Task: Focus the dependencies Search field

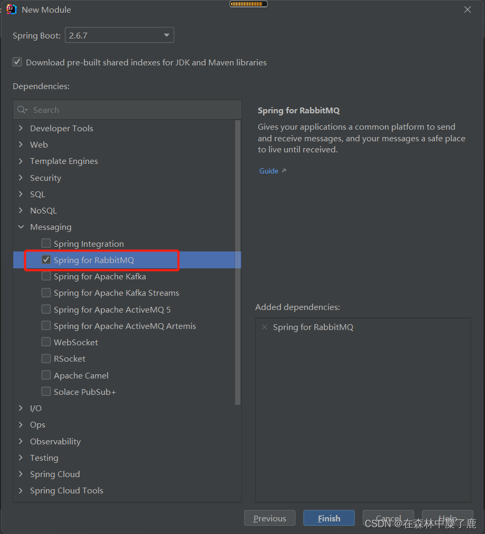Action: click(x=128, y=110)
